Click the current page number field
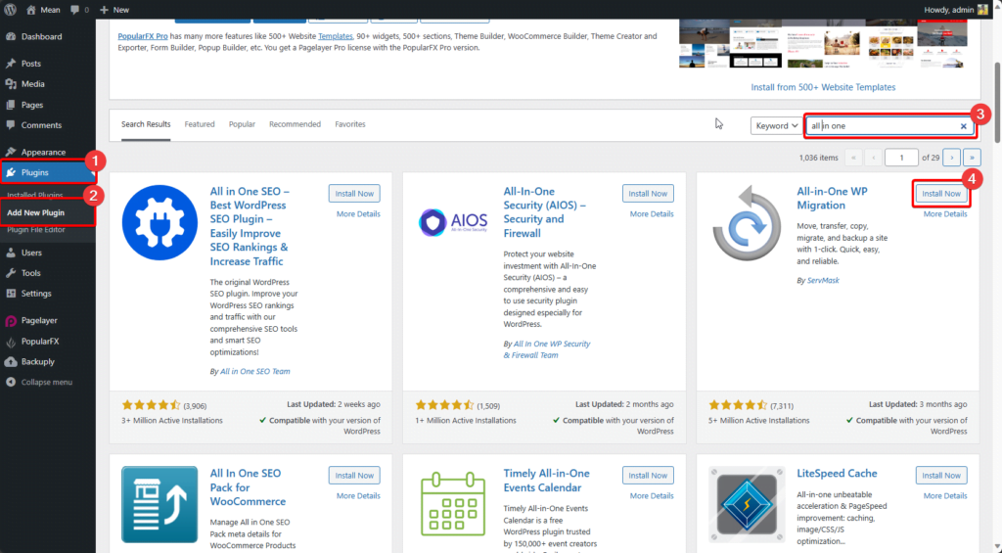The image size is (1002, 553). [x=900, y=157]
